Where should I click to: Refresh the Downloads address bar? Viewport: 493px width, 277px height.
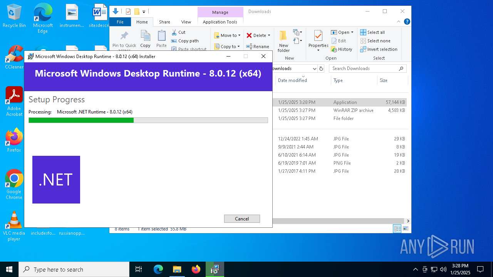point(321,68)
